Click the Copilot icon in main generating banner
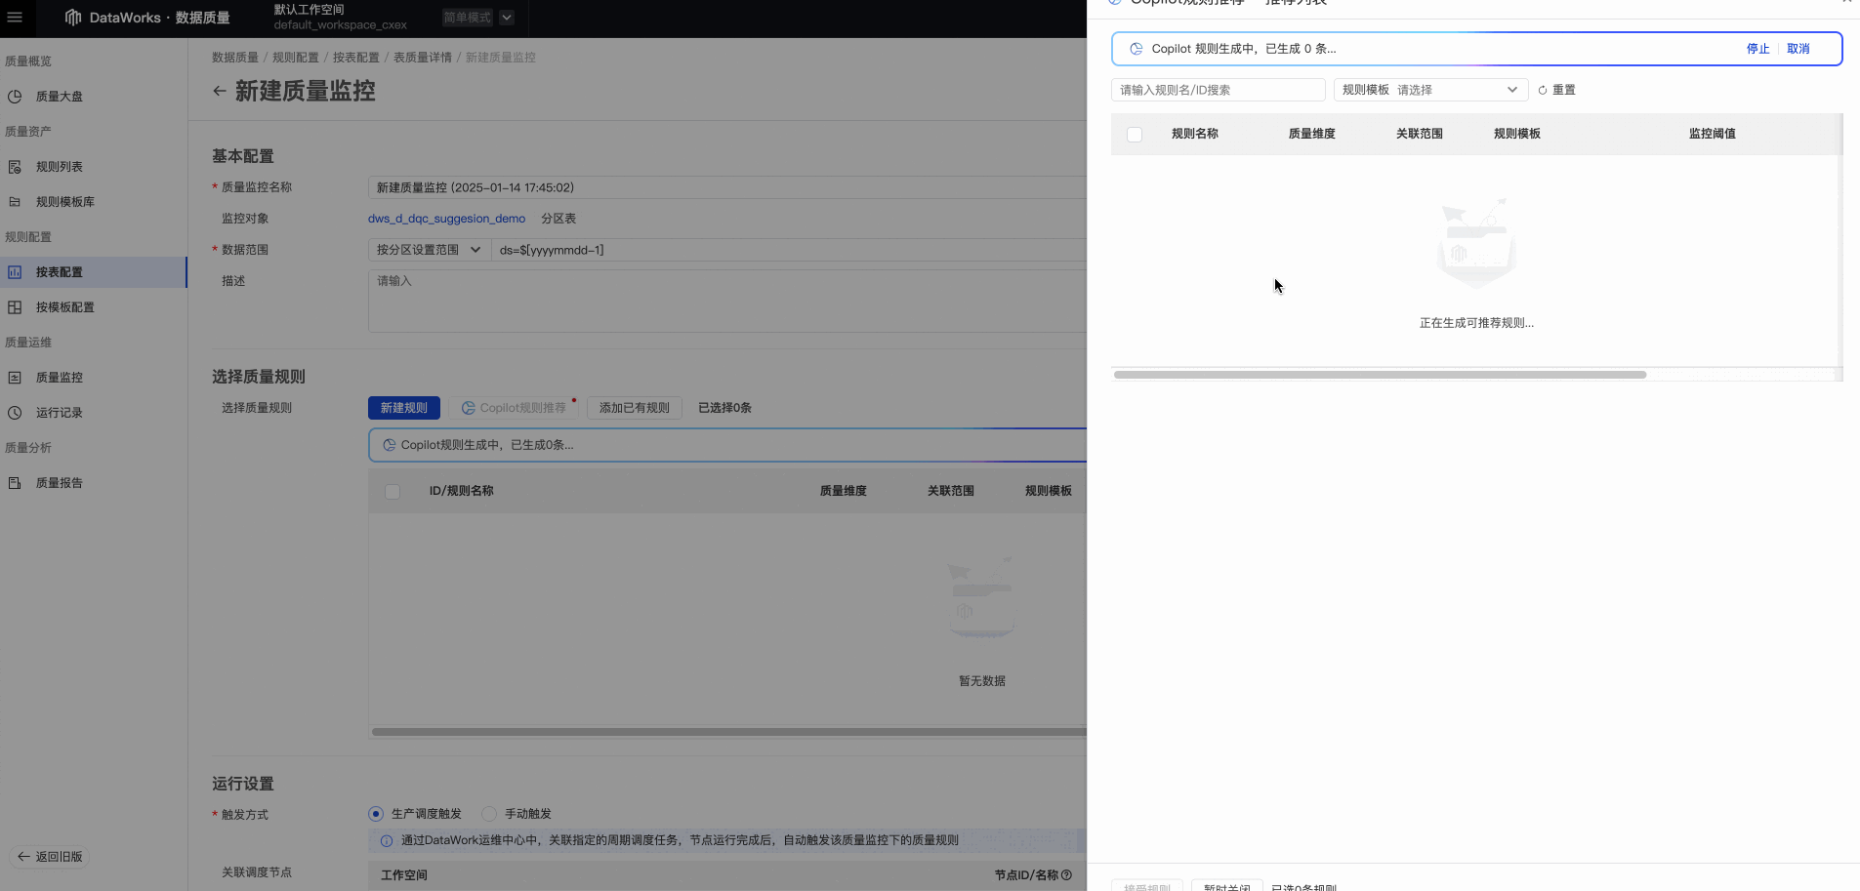Screen dimensions: 1860x891 pos(390,445)
